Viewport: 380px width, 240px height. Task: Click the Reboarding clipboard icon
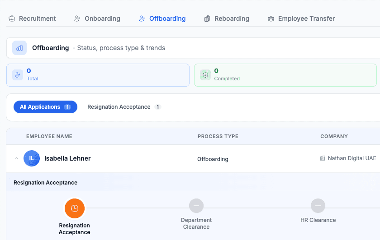coord(207,18)
